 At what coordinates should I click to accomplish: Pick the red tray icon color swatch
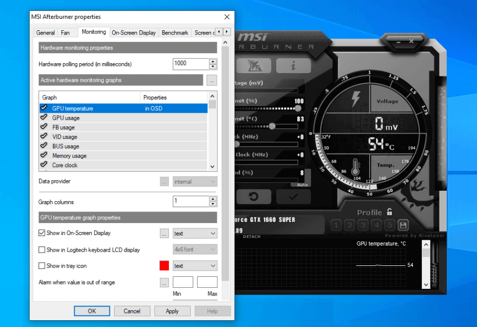164,265
